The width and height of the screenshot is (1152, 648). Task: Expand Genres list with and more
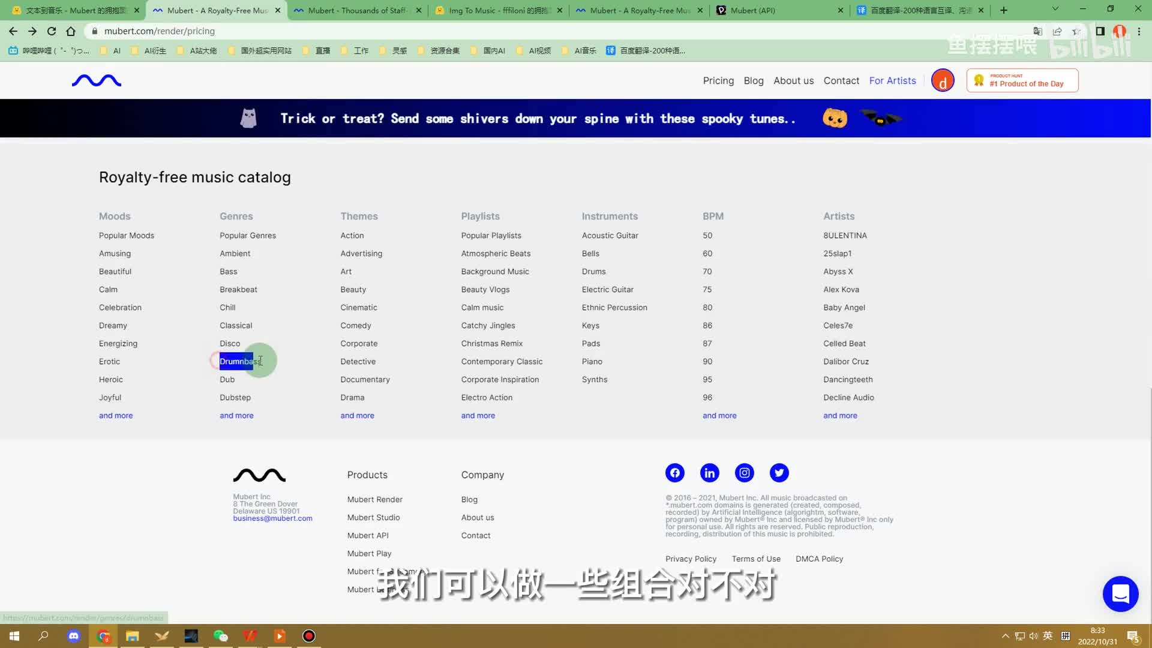[236, 416]
